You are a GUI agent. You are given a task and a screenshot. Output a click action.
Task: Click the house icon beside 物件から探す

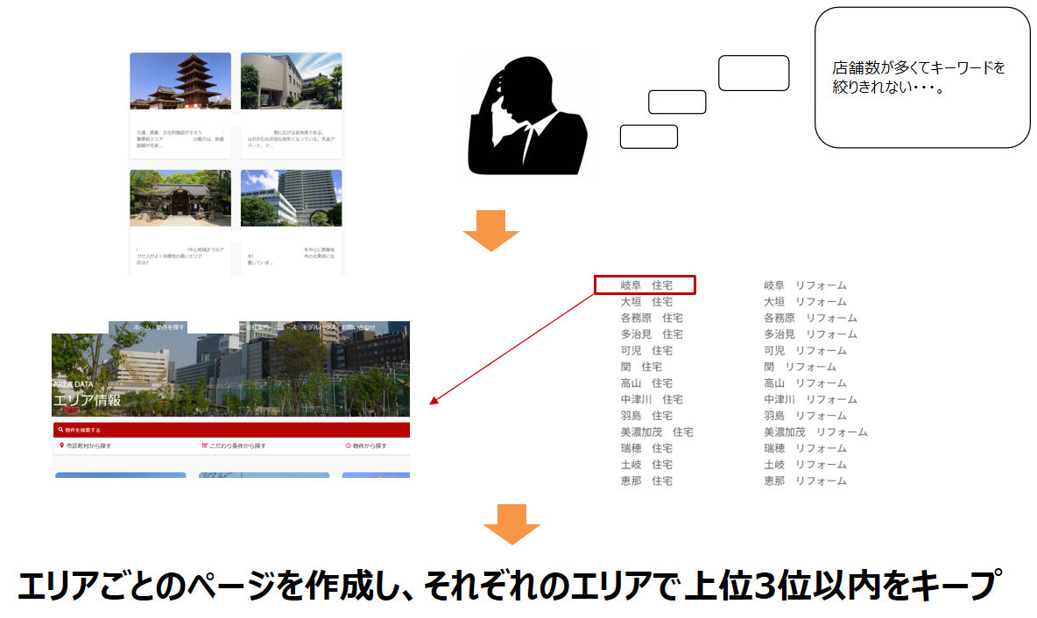(349, 446)
